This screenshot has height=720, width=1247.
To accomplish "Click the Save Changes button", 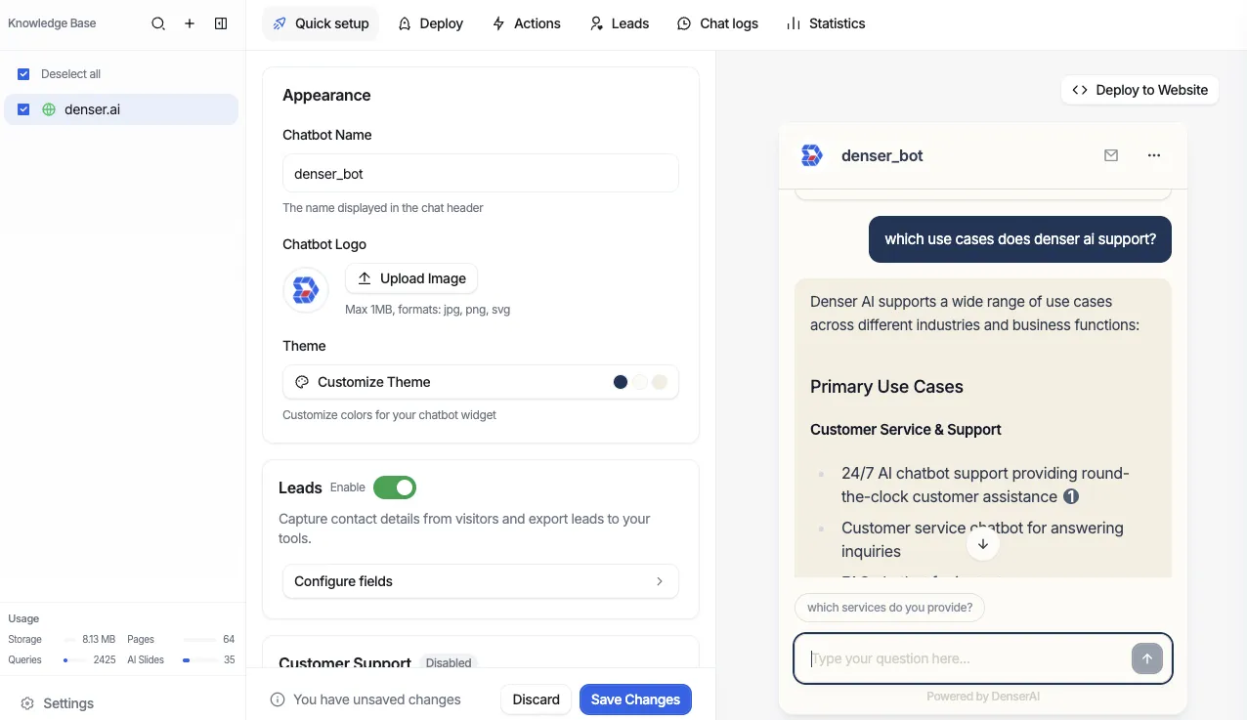I will (635, 699).
